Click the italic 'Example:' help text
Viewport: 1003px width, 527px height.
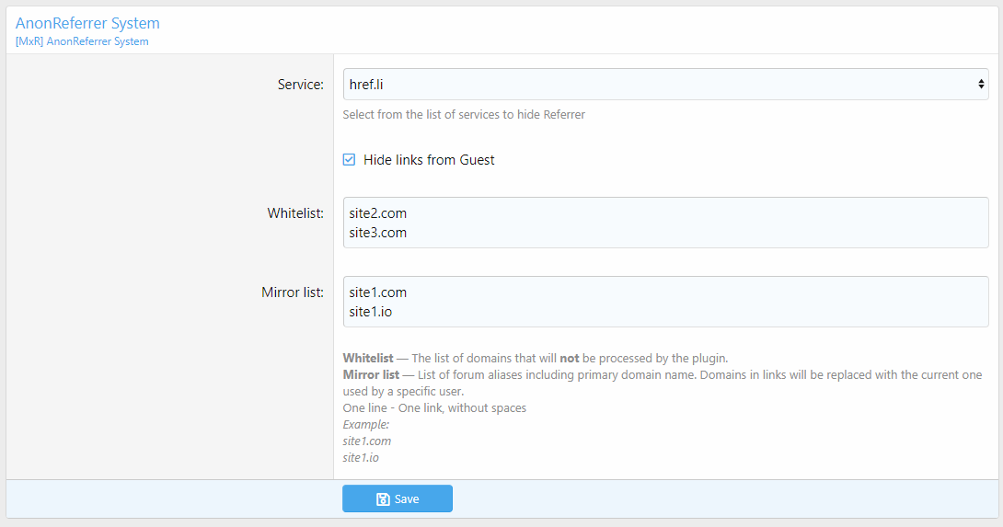coord(366,425)
